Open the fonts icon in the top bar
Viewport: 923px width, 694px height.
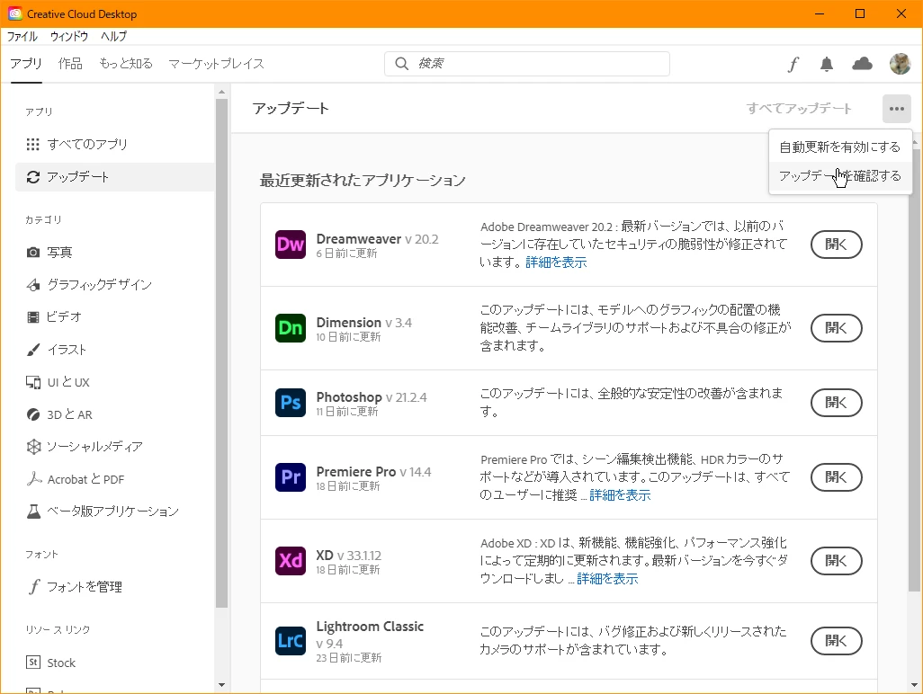click(793, 64)
